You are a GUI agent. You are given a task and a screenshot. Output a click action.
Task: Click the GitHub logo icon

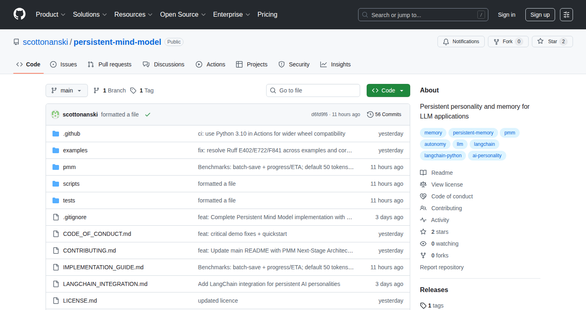coord(20,14)
